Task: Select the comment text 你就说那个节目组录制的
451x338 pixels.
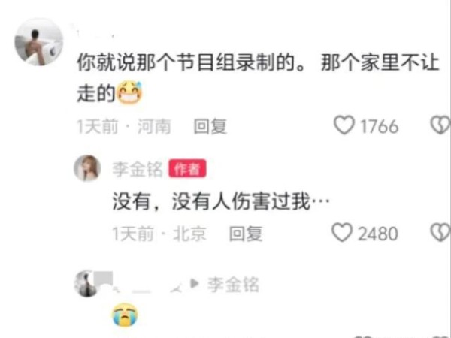Action: coord(191,62)
